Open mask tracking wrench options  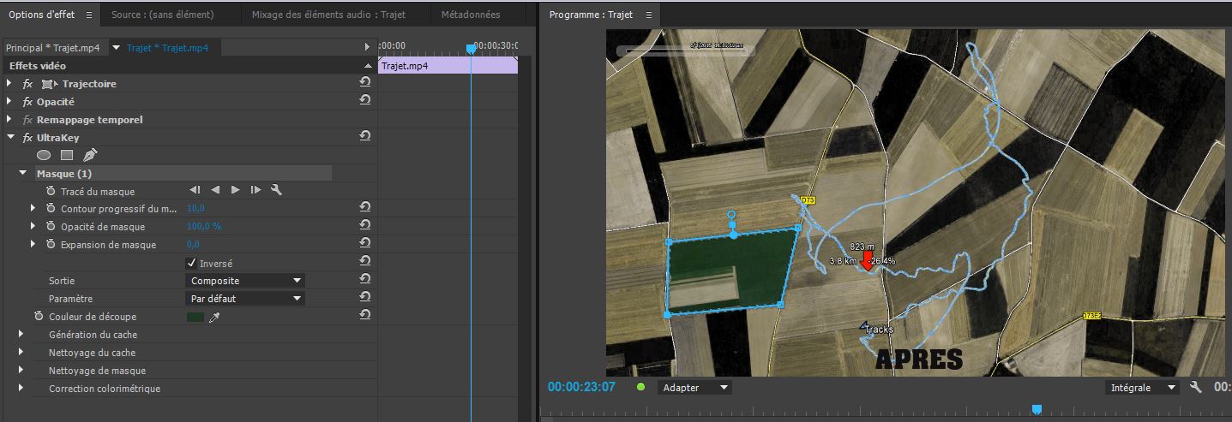click(276, 190)
